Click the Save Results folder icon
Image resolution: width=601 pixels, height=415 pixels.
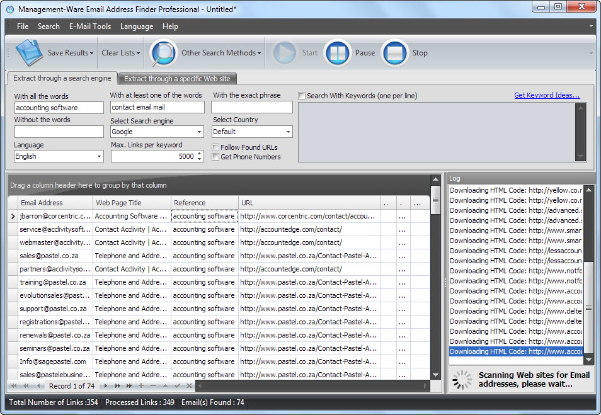[x=29, y=52]
